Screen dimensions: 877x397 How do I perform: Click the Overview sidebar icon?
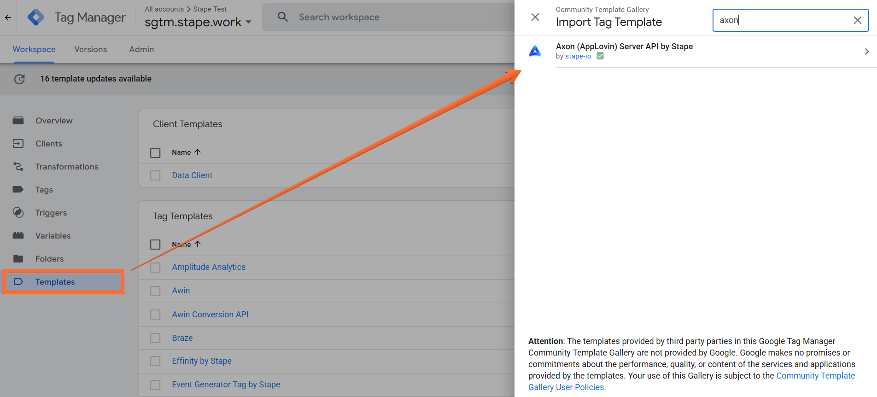pyautogui.click(x=18, y=121)
